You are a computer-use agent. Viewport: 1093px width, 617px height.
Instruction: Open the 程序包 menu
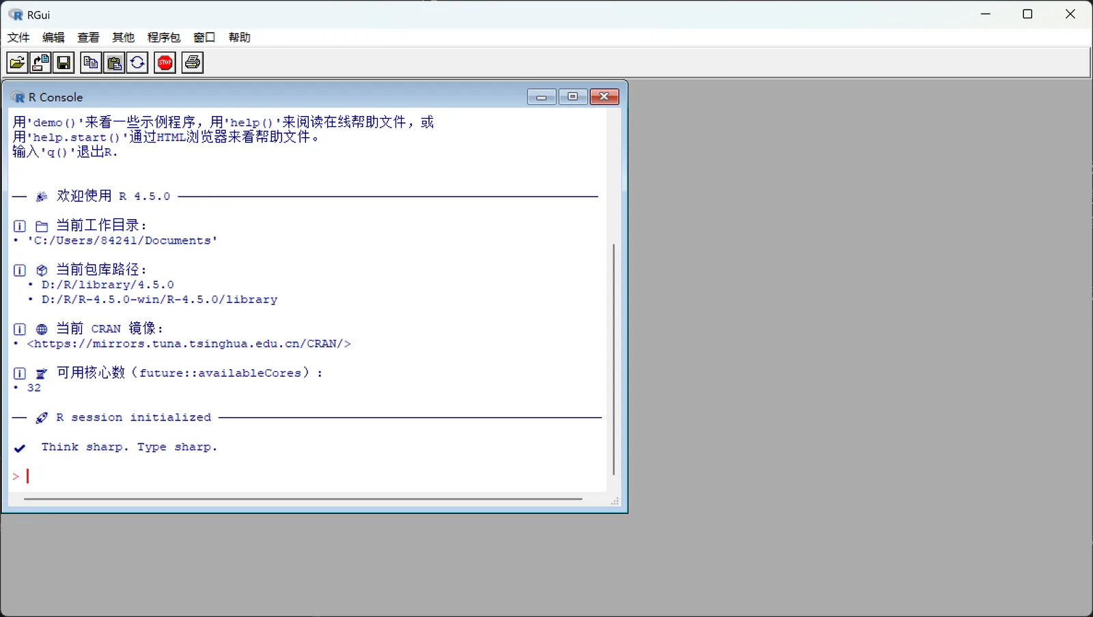164,38
